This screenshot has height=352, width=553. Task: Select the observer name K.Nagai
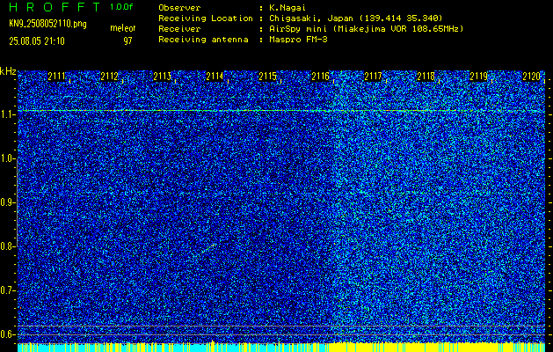point(287,7)
